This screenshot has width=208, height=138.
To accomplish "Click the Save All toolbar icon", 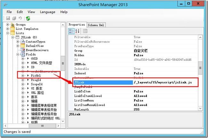I will [x=14, y=18].
